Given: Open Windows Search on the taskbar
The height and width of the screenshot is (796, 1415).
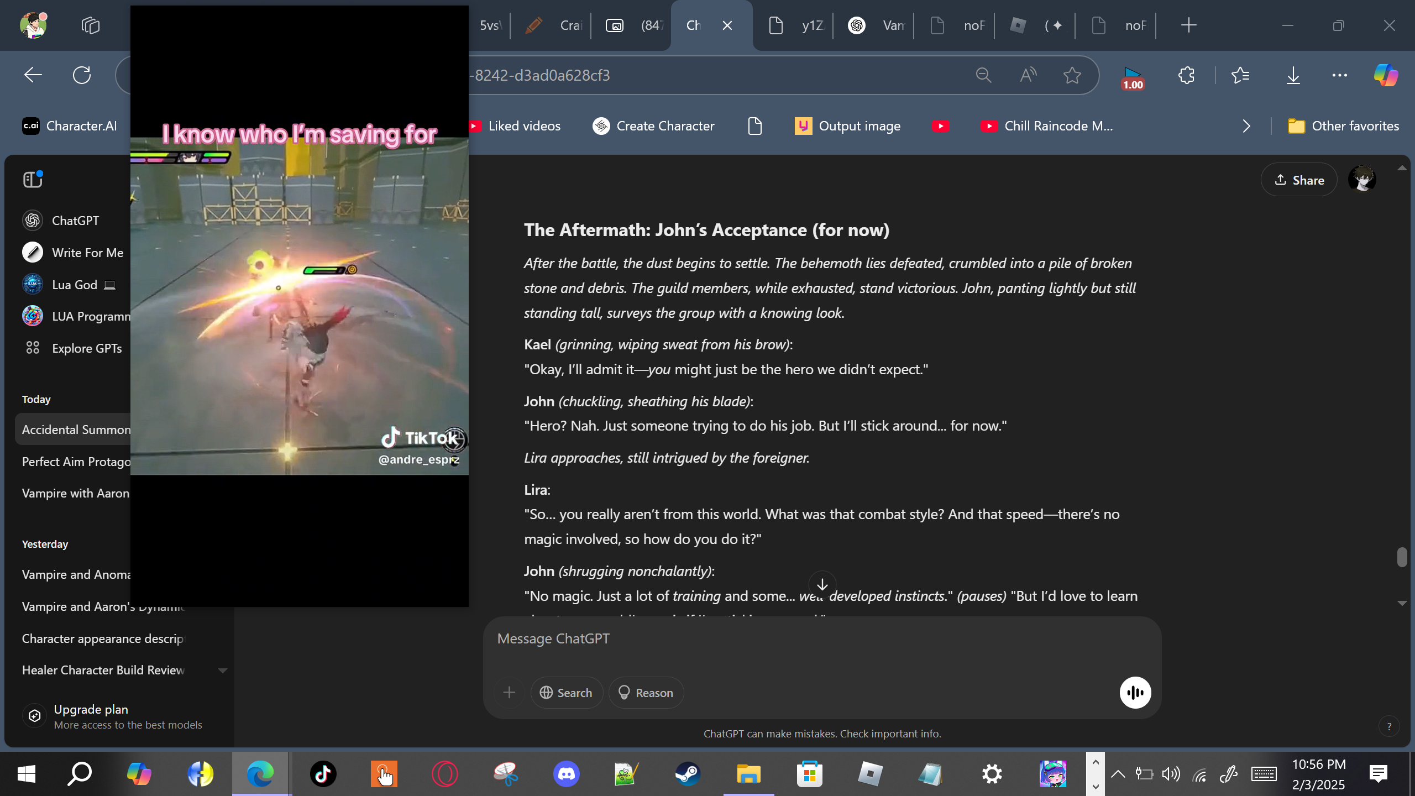Looking at the screenshot, I should coord(80,774).
